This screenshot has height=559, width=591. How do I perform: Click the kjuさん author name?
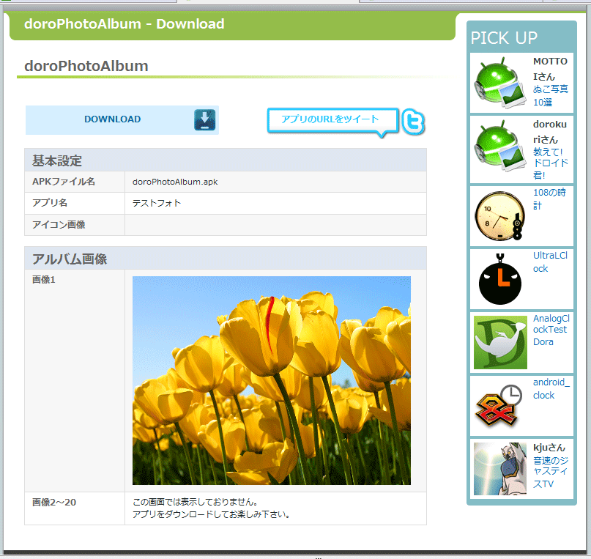[x=549, y=448]
